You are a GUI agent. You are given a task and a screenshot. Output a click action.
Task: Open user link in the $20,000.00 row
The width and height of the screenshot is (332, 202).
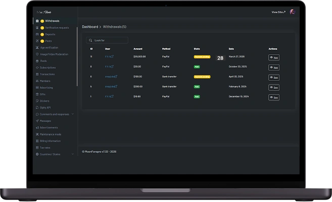point(109,56)
